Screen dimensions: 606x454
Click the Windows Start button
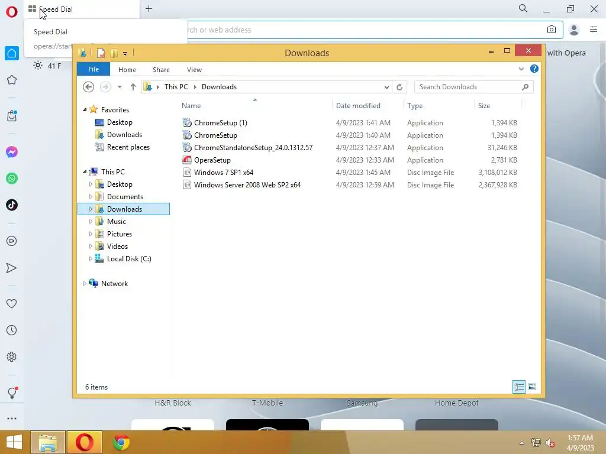click(14, 442)
